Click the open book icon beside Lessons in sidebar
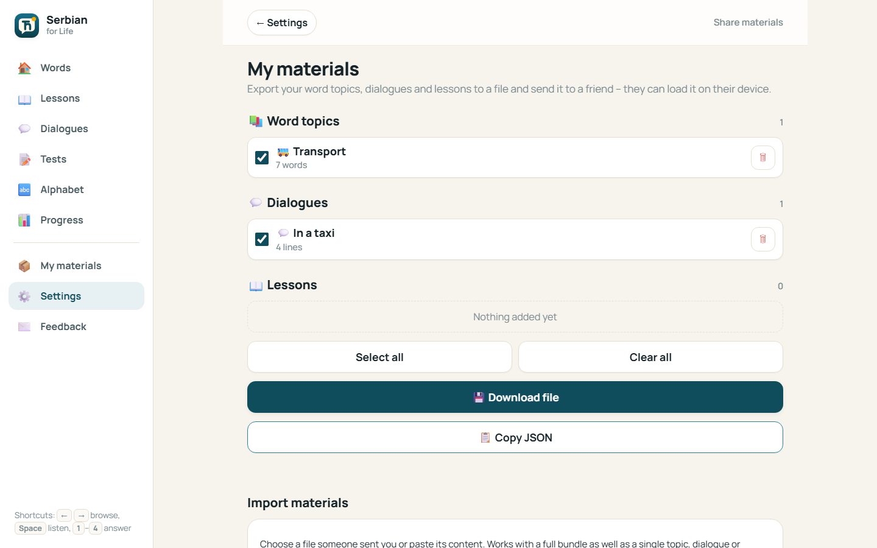 [24, 99]
